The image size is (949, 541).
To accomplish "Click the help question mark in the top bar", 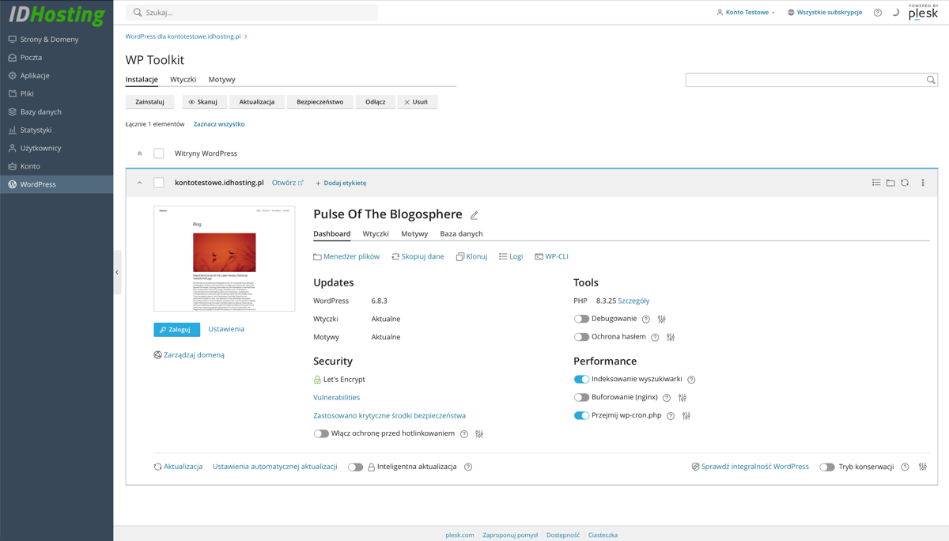I will click(877, 13).
